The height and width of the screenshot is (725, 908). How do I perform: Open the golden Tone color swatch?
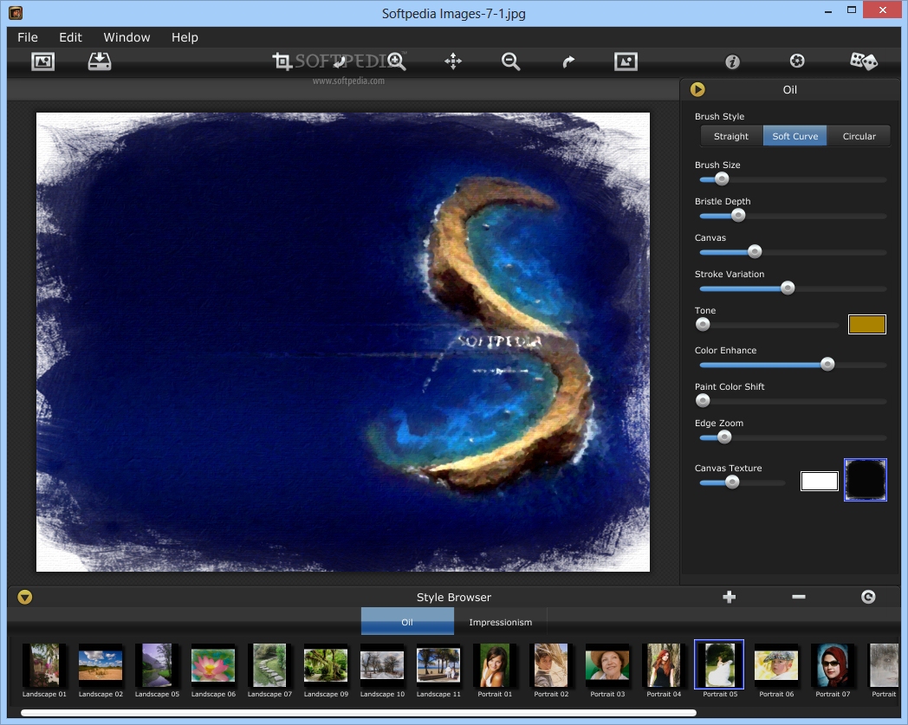click(x=867, y=324)
